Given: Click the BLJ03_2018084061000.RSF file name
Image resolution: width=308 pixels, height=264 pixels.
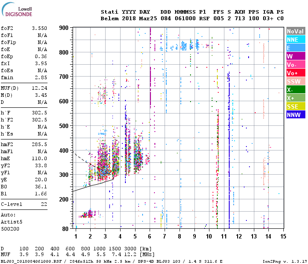Looking at the screenshot, I should click(31, 261).
